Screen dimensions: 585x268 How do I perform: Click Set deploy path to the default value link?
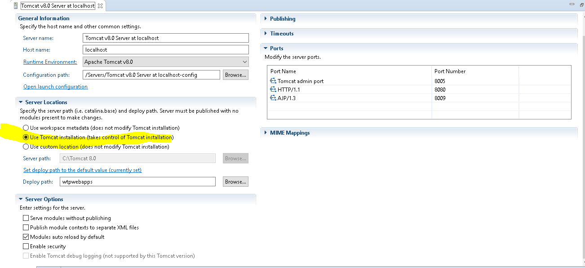[x=82, y=170]
